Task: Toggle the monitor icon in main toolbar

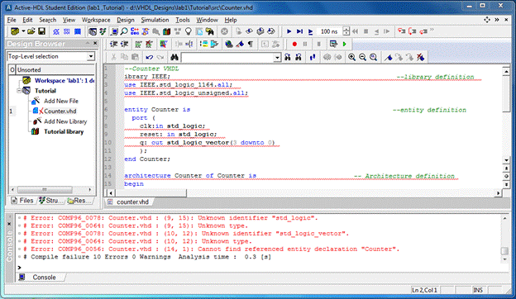Action: pos(114,31)
